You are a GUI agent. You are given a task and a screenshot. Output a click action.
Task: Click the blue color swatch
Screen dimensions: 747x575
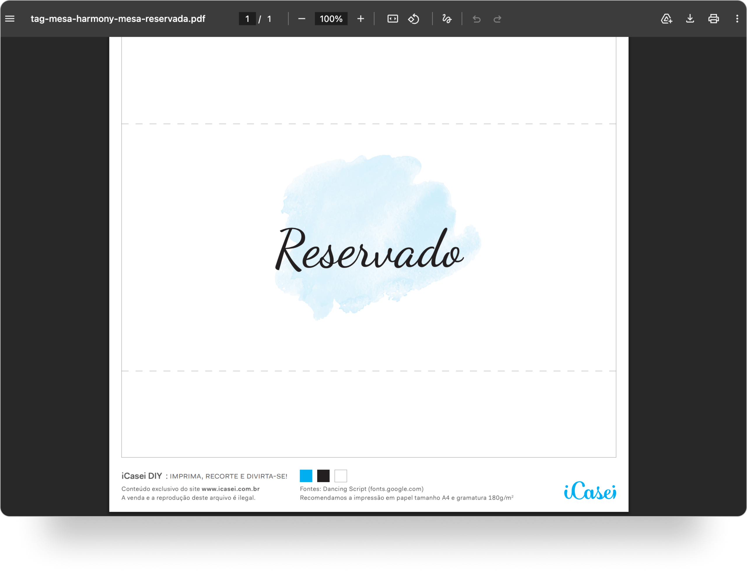tap(306, 476)
